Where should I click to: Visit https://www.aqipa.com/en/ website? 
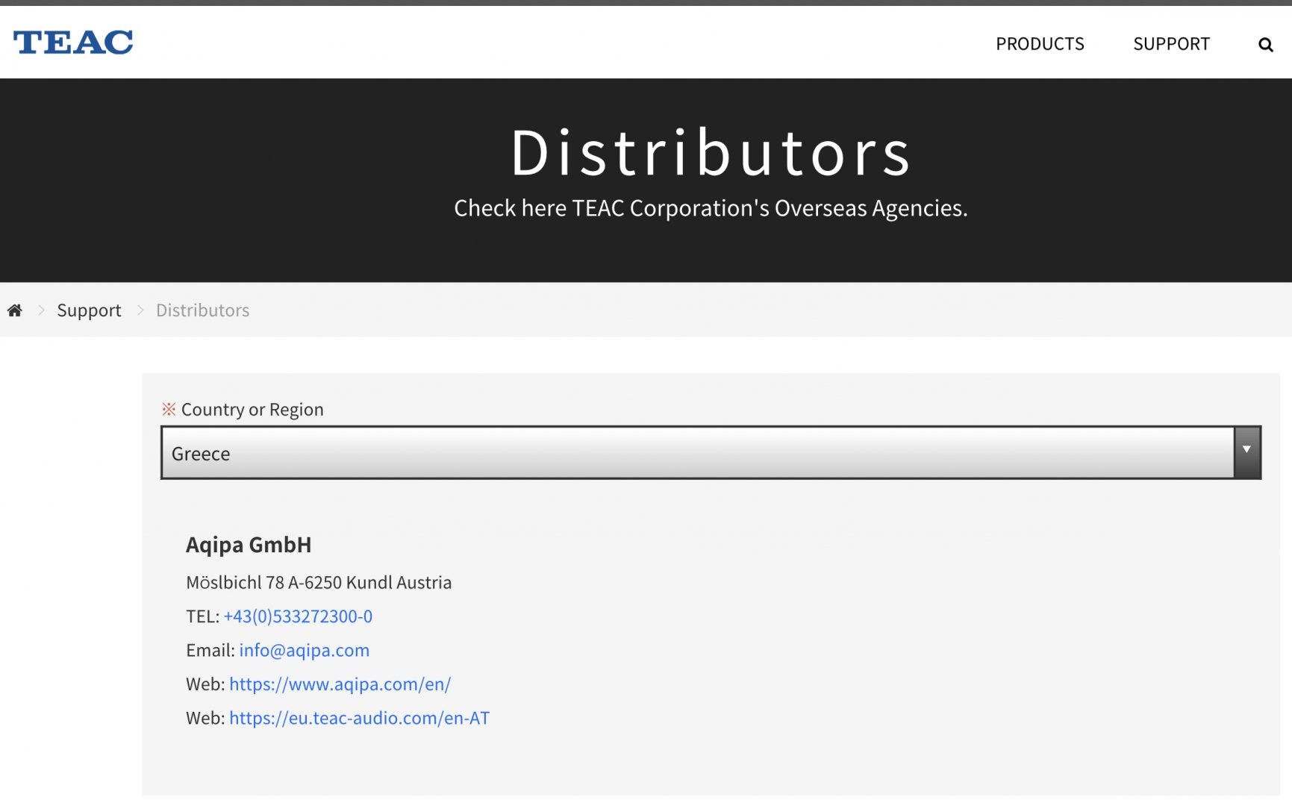pyautogui.click(x=340, y=684)
